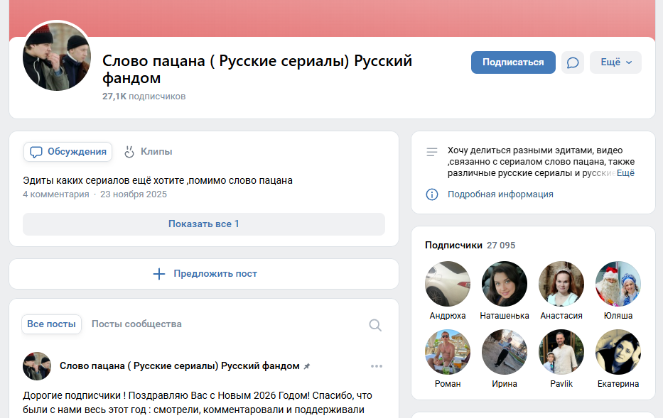The width and height of the screenshot is (663, 418).
Task: Click the pin icon next to the post author
Action: point(306,366)
